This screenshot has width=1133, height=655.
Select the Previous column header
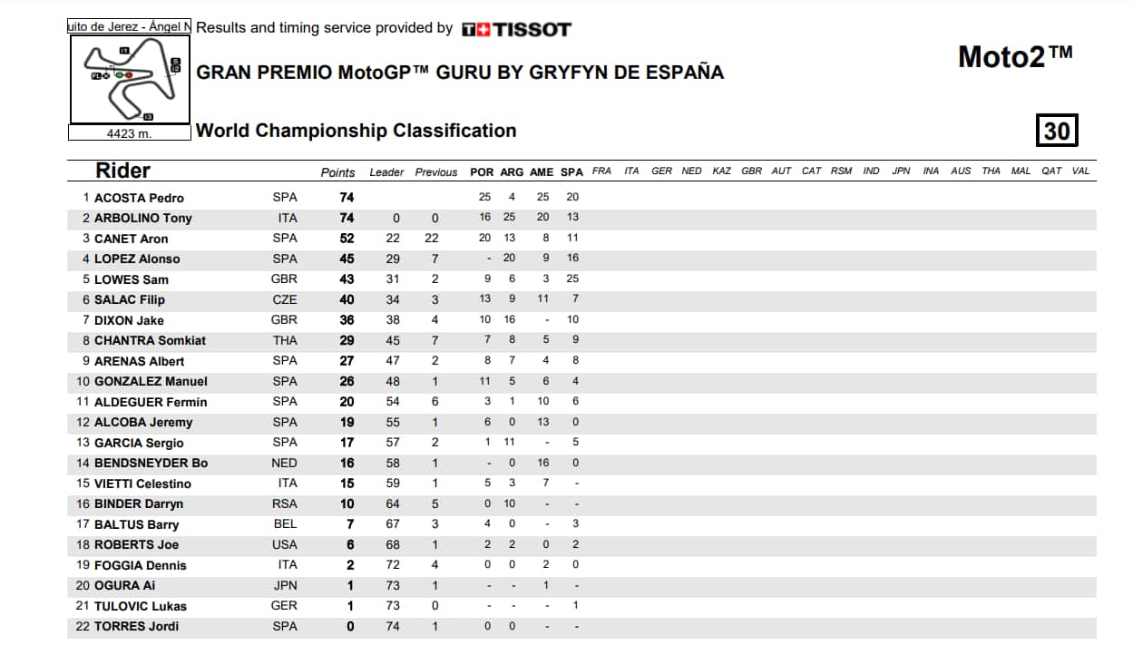click(436, 172)
